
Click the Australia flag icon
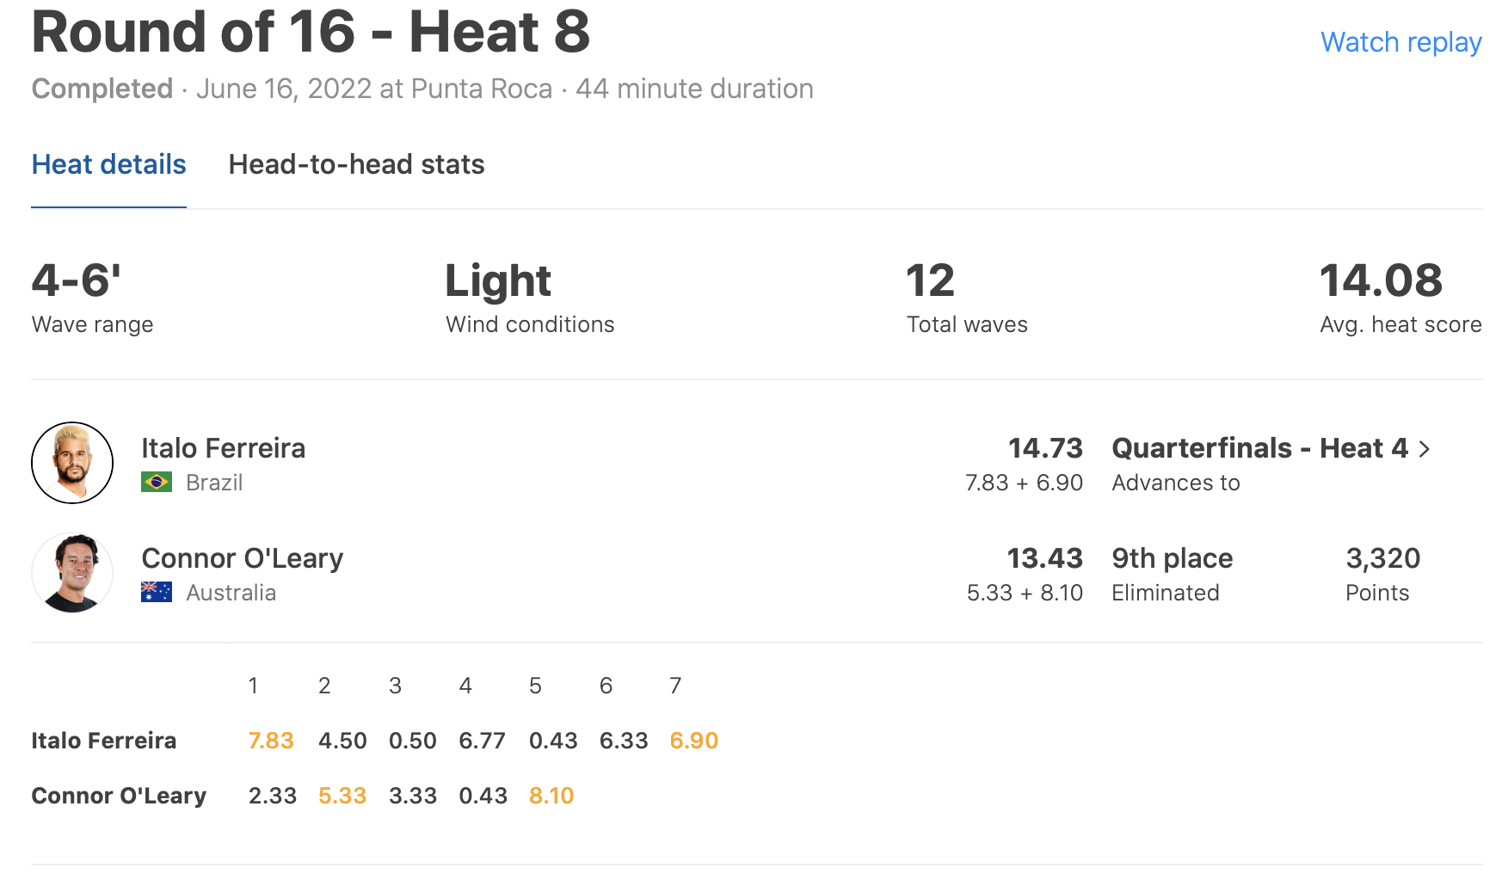pyautogui.click(x=157, y=593)
